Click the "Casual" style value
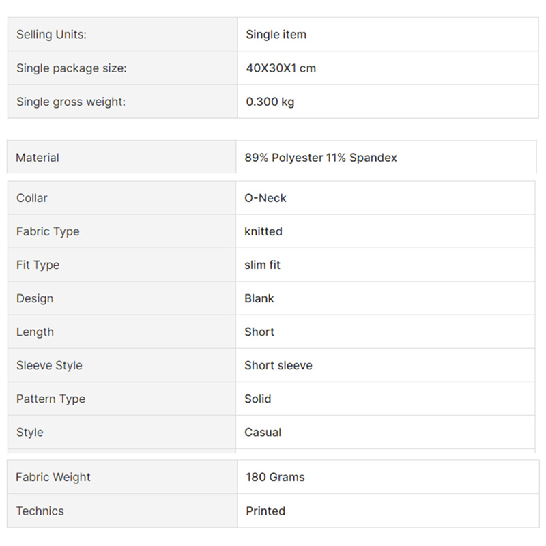The image size is (546, 546). click(263, 432)
